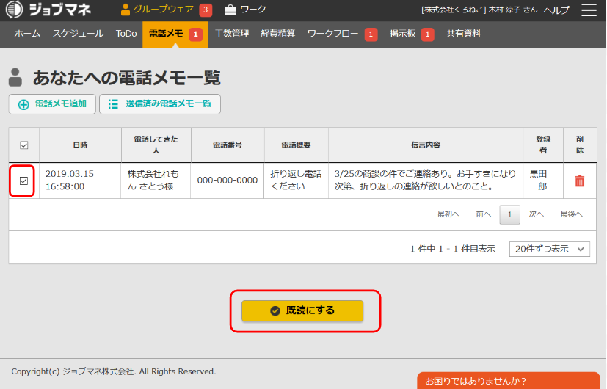This screenshot has width=607, height=389.
Task: Click the グループウェア notification badge 3
Action: 206,10
